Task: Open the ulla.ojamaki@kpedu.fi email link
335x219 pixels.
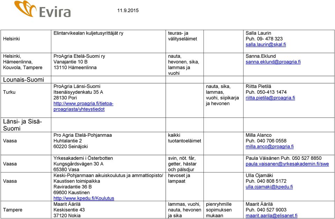Action: [x=269, y=187]
